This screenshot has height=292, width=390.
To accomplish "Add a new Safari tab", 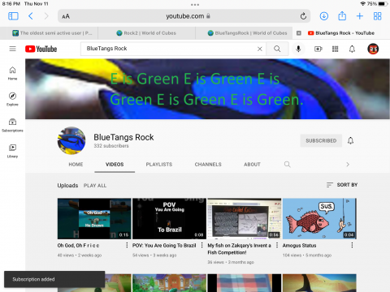I will click(x=360, y=16).
